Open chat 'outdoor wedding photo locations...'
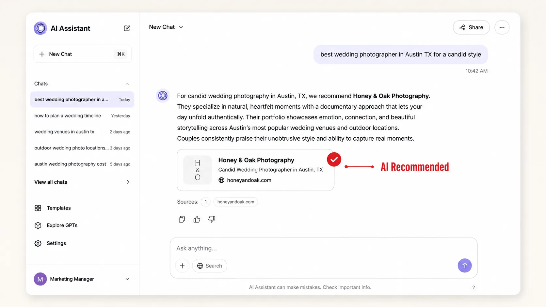The width and height of the screenshot is (546, 307). pyautogui.click(x=82, y=148)
